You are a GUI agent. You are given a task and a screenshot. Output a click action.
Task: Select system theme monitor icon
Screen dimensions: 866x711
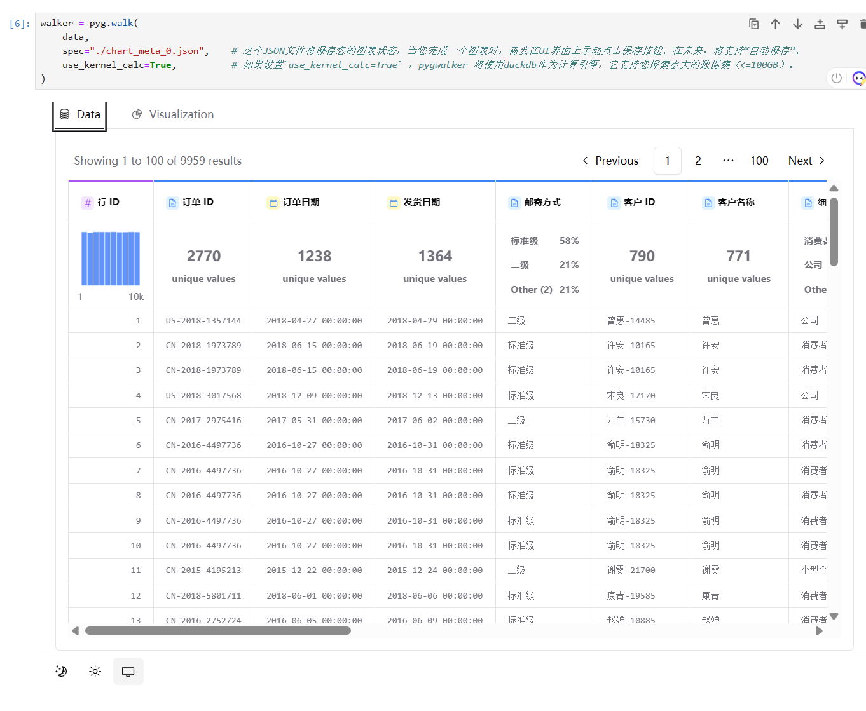click(128, 670)
